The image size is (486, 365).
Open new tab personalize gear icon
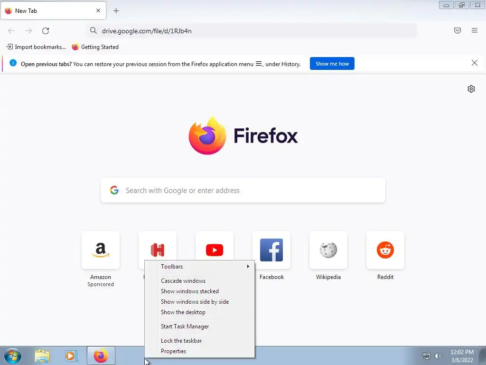coord(471,89)
